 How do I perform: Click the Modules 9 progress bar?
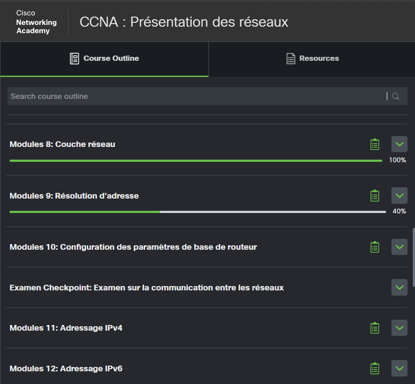coord(197,212)
